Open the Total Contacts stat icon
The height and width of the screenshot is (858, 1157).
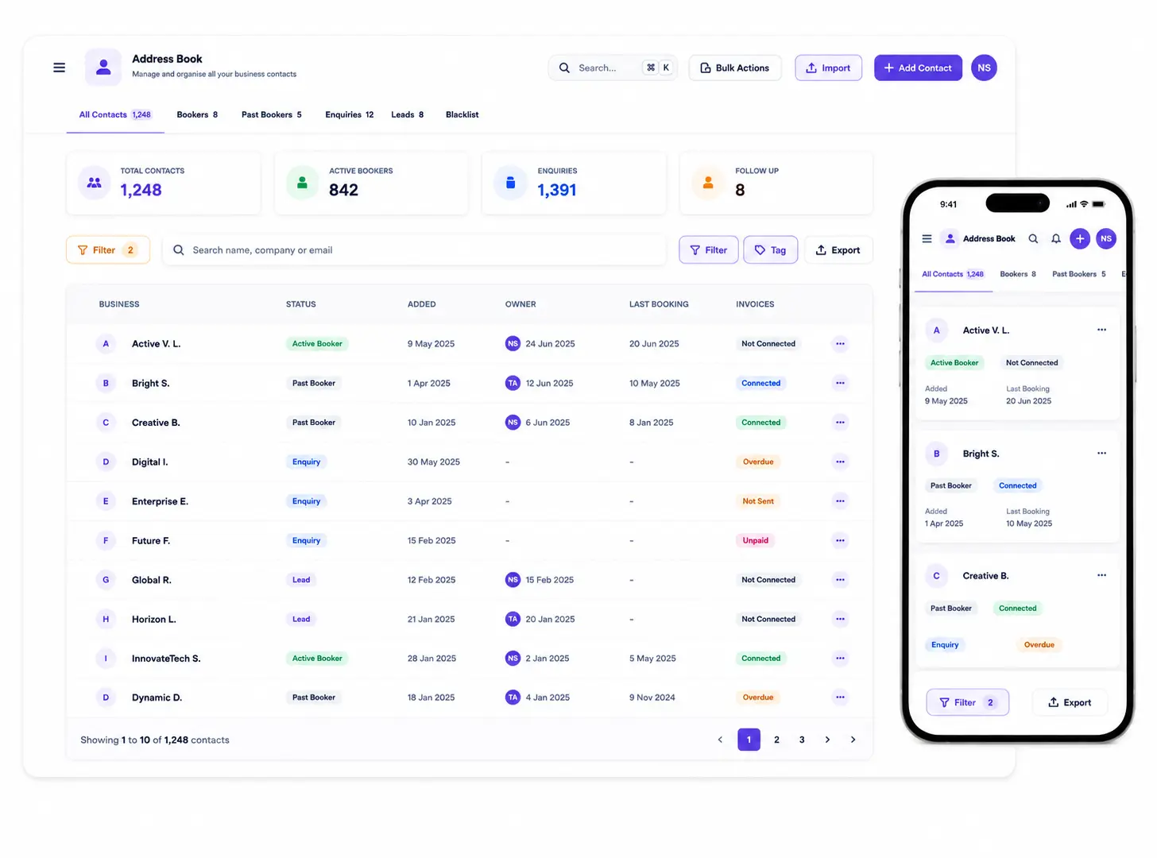pos(95,183)
